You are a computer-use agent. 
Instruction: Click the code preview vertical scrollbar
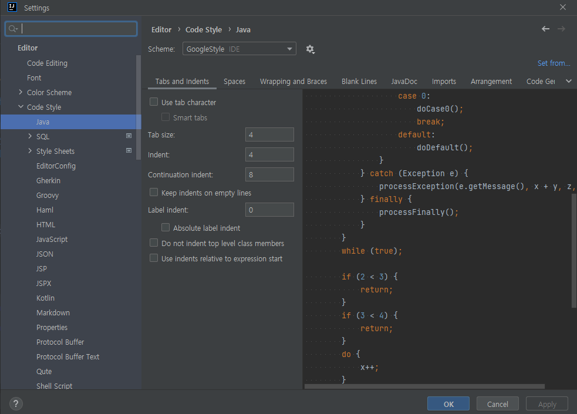tap(574, 250)
